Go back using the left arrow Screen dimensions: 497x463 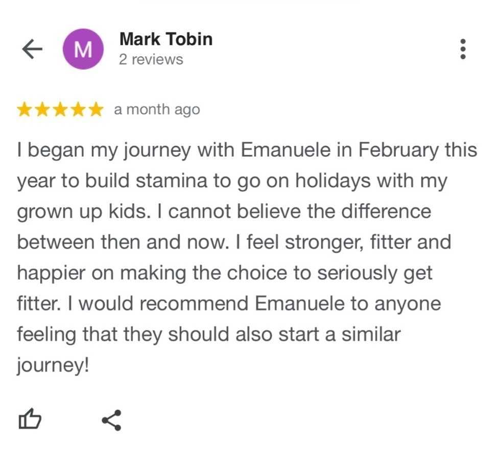click(32, 49)
